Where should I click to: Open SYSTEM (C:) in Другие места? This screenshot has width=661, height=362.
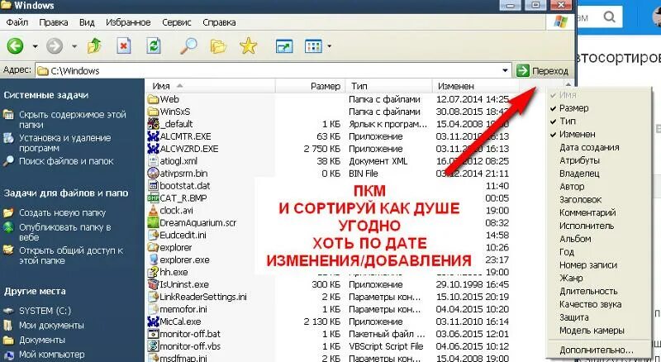tap(45, 311)
